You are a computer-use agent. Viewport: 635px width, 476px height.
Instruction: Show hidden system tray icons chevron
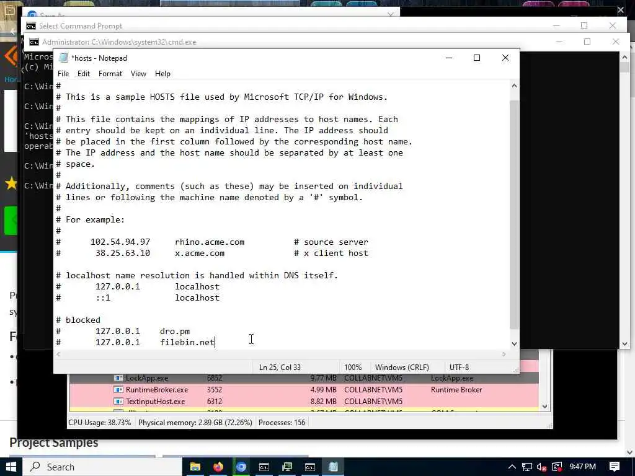(512, 467)
